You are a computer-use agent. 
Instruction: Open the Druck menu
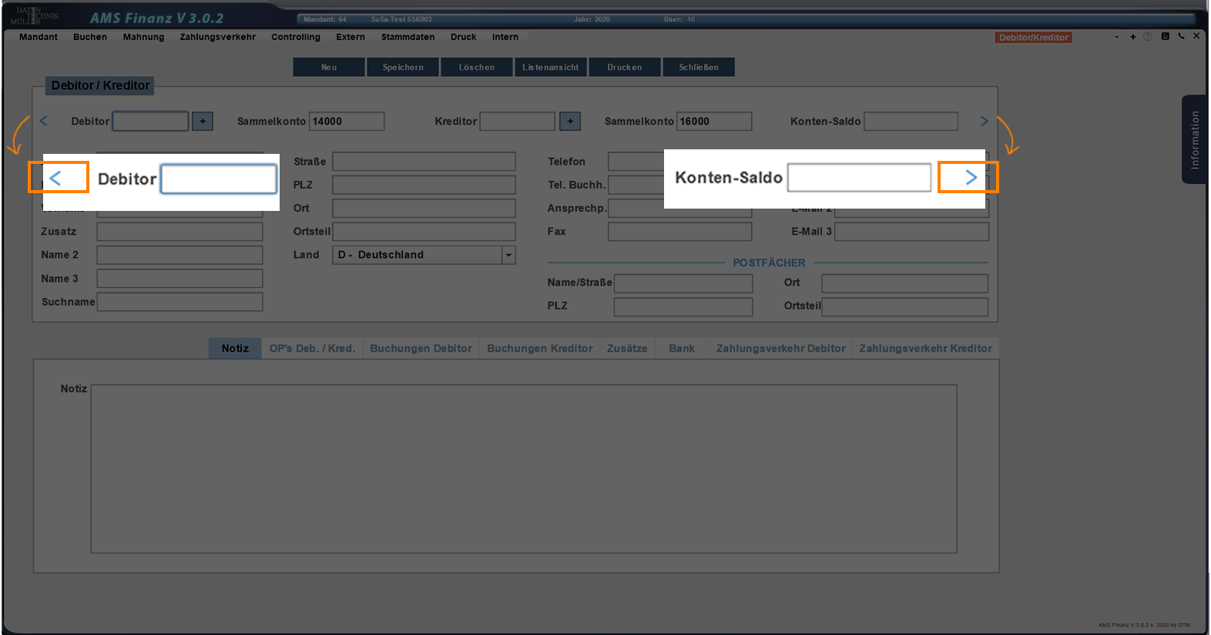tap(464, 37)
